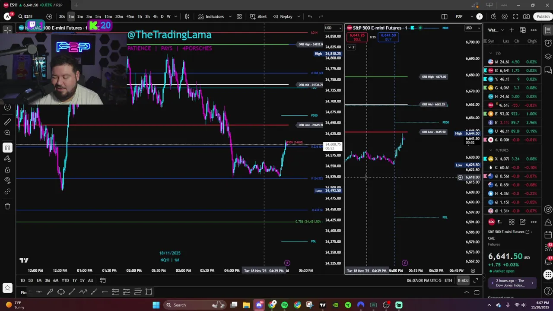Image resolution: width=553 pixels, height=311 pixels.
Task: Toggle ETH extended trading hours session
Action: pos(448,280)
